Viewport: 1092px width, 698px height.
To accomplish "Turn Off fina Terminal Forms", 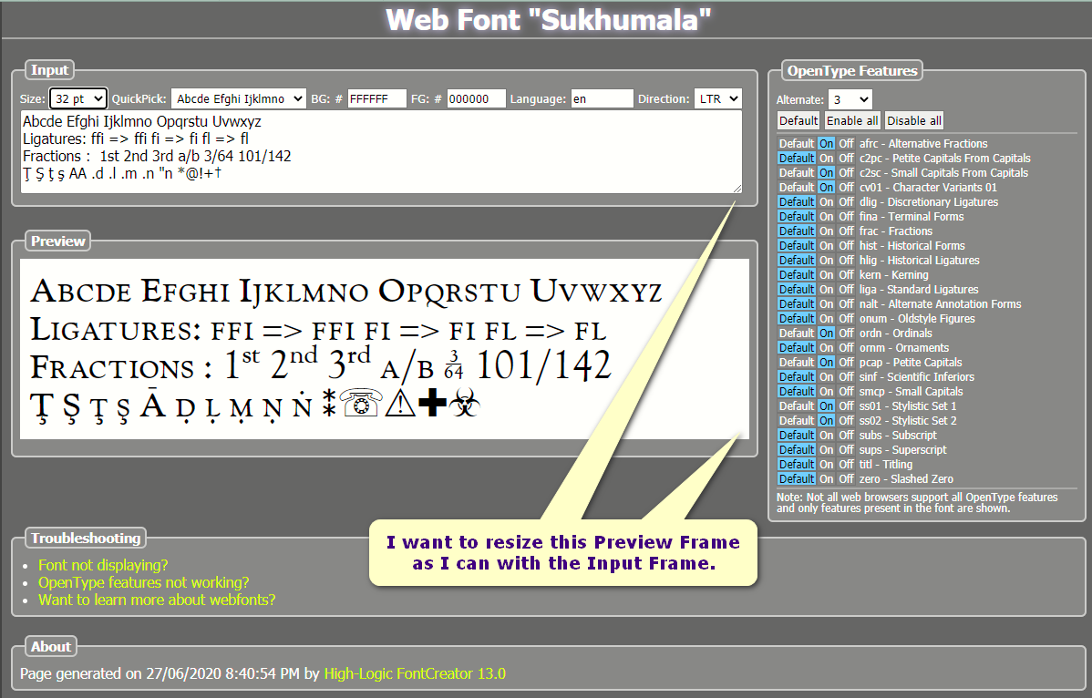I will 846,217.
